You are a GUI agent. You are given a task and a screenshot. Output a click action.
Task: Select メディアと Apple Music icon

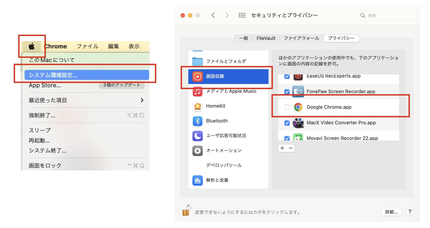pos(198,91)
